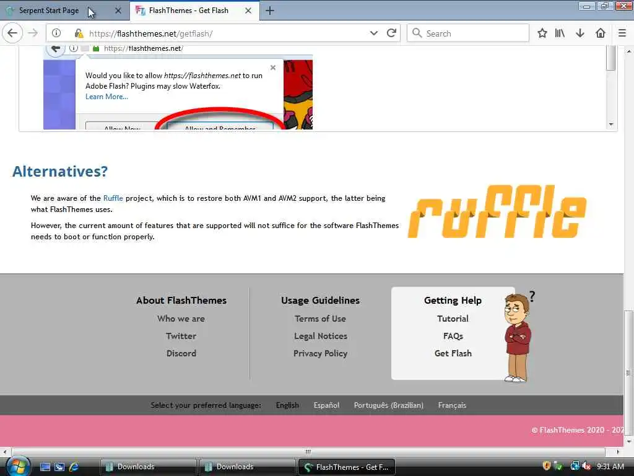634x476 pixels.
Task: Launch Internet Explorer from quick launch
Action: 74,467
